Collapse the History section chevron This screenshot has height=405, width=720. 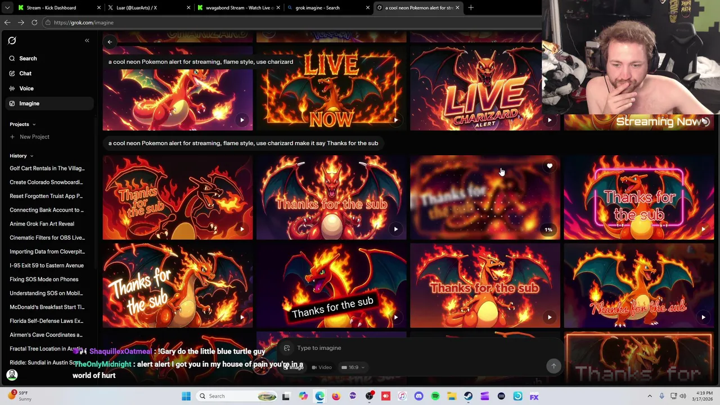[x=31, y=156]
